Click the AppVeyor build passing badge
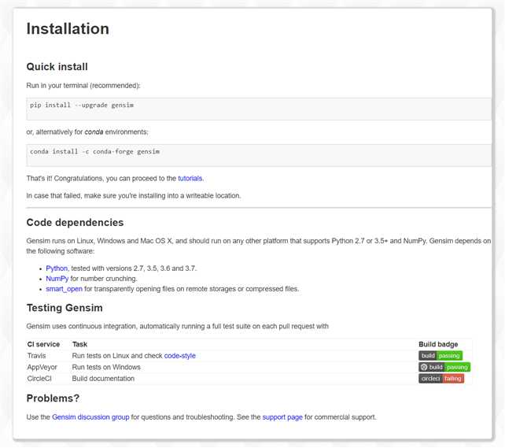 pyautogui.click(x=444, y=367)
